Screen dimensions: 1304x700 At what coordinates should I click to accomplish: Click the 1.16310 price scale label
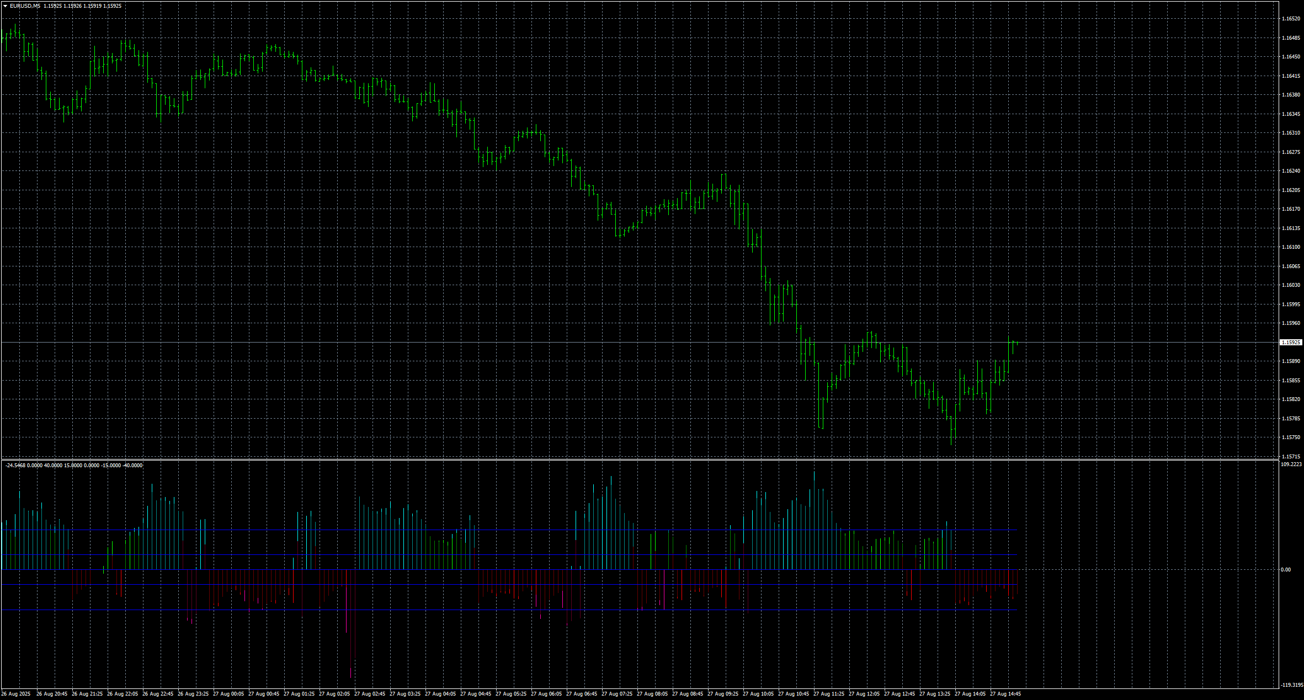[1290, 133]
